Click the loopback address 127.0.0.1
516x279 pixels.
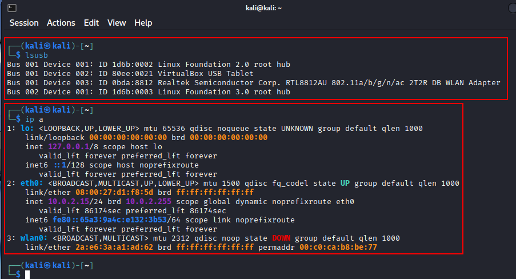click(x=75, y=146)
